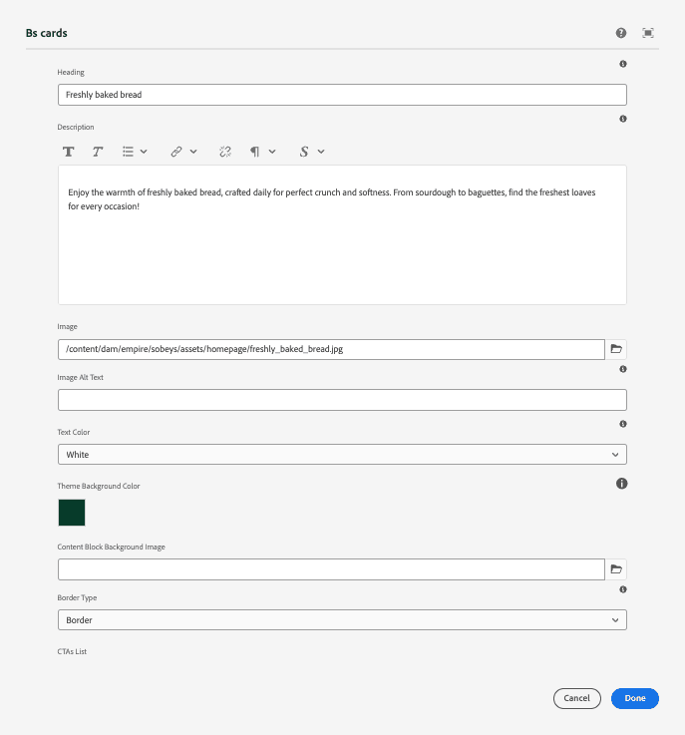685x735 pixels.
Task: Click the Heading input field
Action: (x=342, y=95)
